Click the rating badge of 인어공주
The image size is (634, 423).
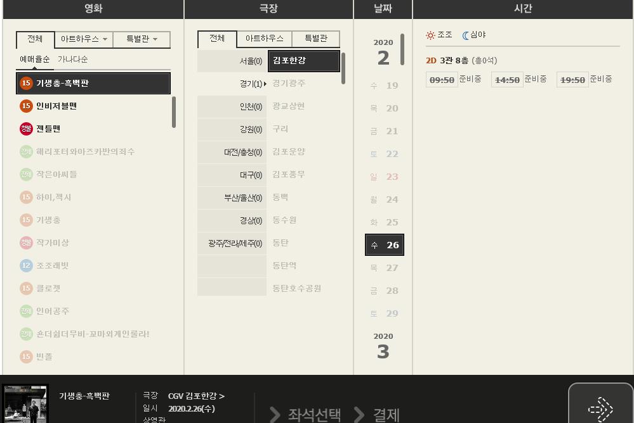[26, 311]
